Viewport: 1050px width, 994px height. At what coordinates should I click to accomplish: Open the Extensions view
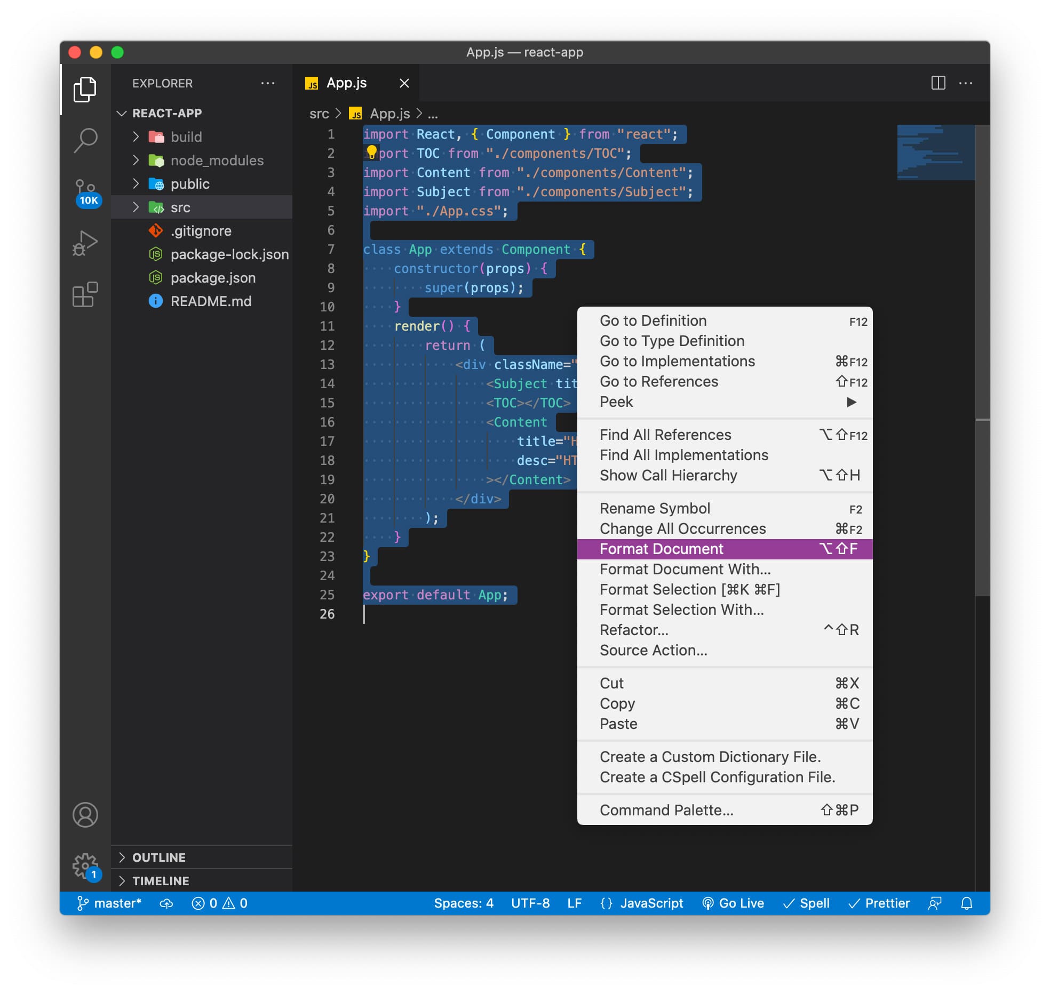tap(85, 294)
